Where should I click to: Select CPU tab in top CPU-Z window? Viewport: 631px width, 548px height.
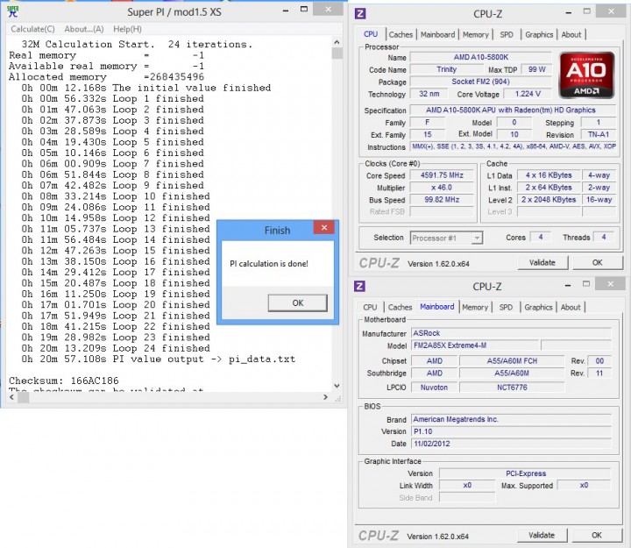[371, 34]
